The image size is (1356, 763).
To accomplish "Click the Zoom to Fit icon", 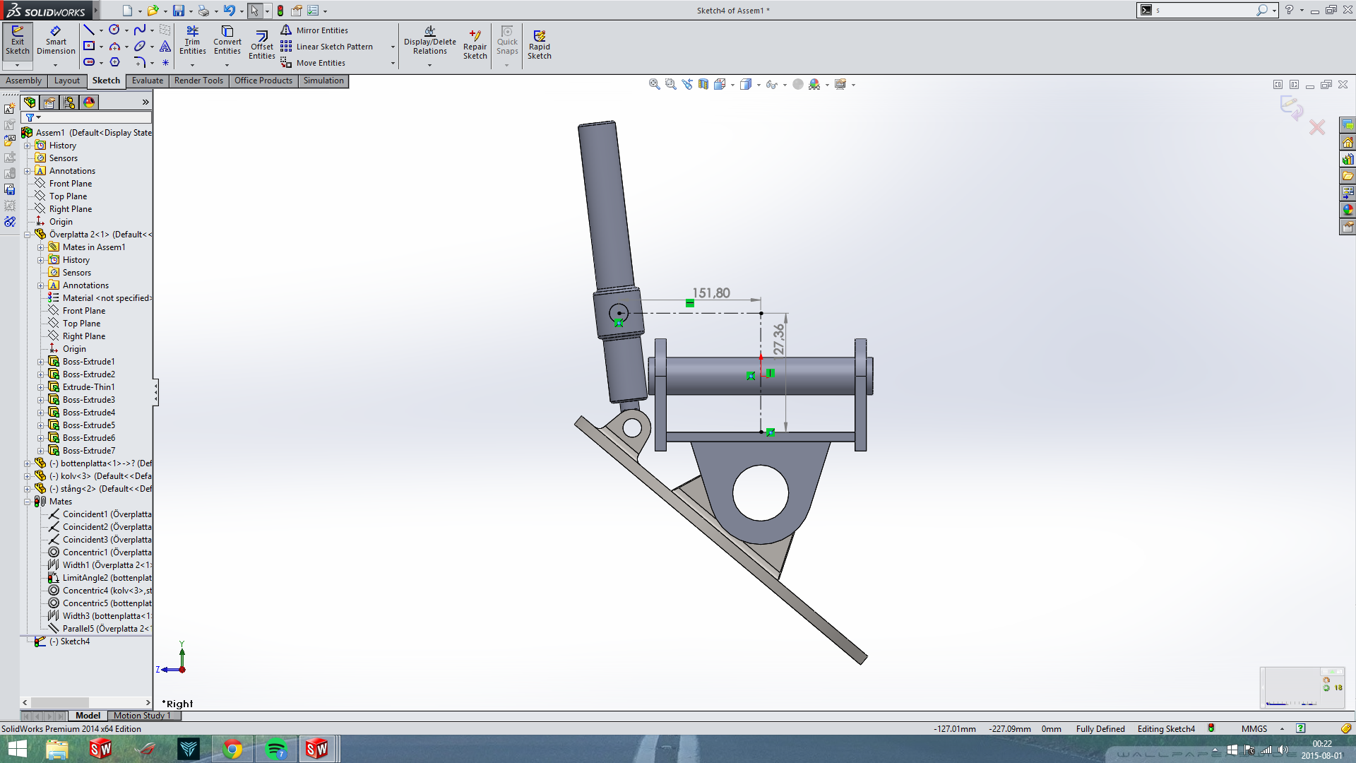I will pyautogui.click(x=654, y=84).
